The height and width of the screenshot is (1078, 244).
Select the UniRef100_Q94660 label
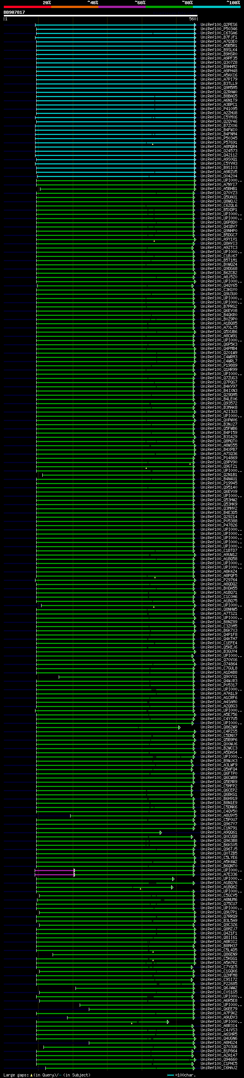(x=218, y=1059)
